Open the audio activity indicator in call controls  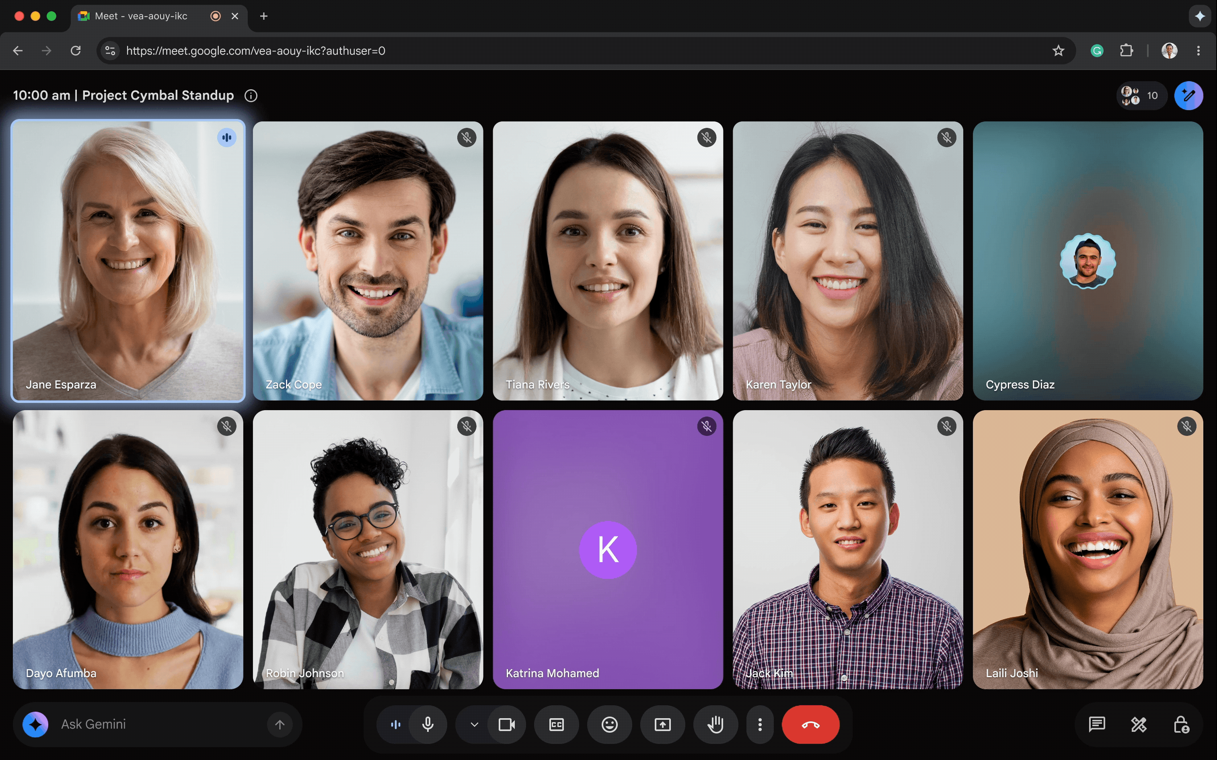396,724
